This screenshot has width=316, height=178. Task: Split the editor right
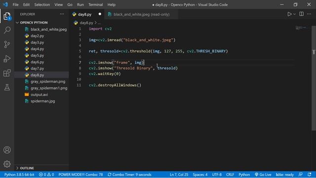tap(302, 14)
